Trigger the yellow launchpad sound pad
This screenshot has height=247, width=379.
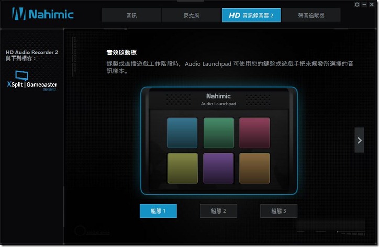click(x=183, y=168)
